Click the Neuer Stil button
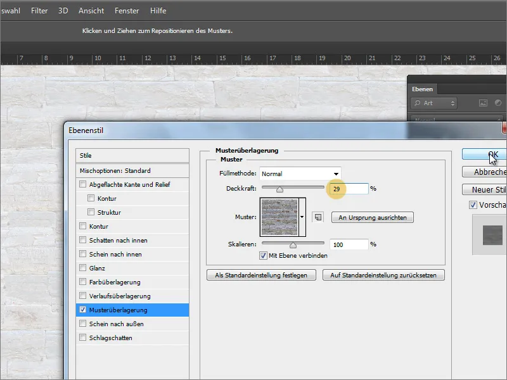This screenshot has width=507, height=380. point(484,189)
